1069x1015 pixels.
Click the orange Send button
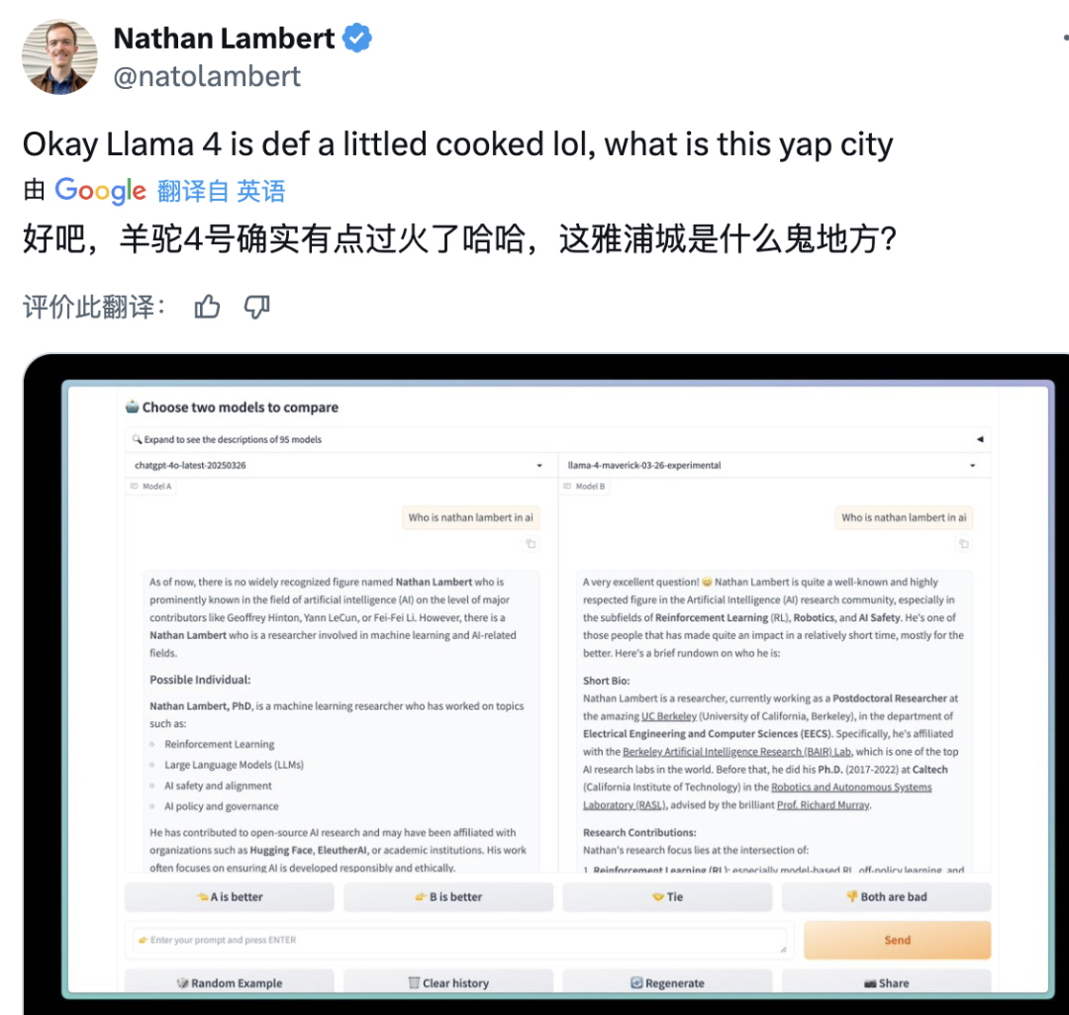click(x=897, y=940)
